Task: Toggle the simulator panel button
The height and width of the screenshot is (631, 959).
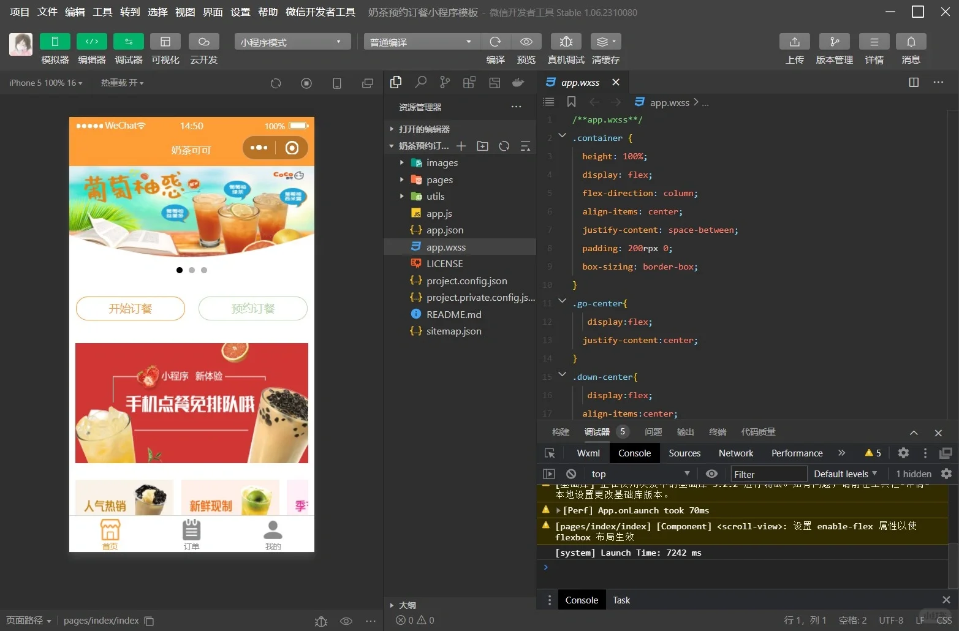Action: pos(55,41)
